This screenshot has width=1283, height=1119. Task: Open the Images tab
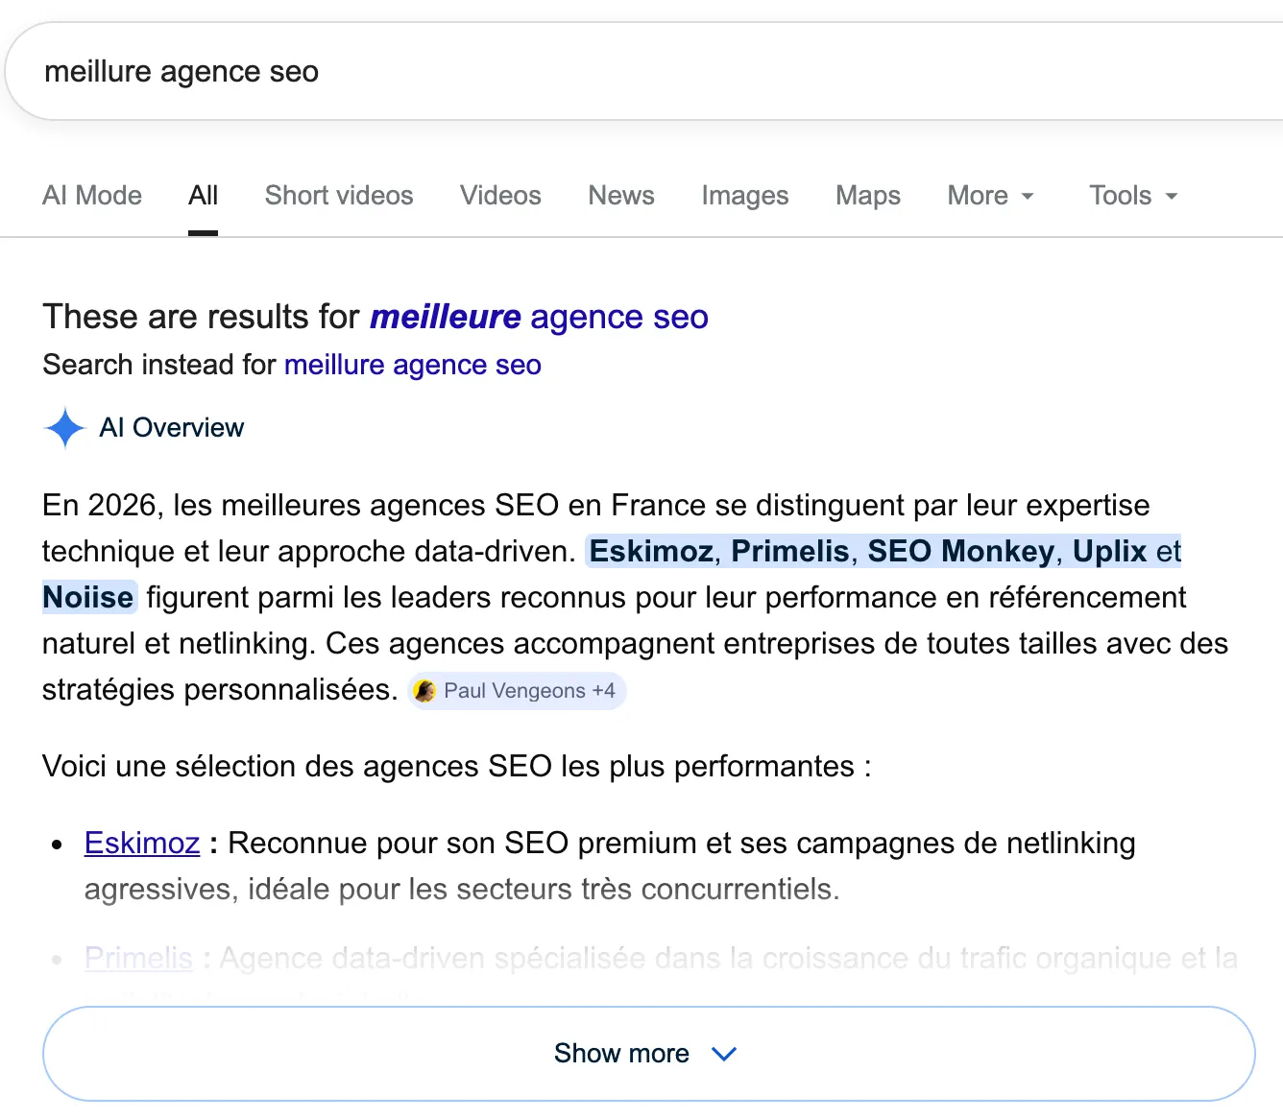click(x=745, y=196)
